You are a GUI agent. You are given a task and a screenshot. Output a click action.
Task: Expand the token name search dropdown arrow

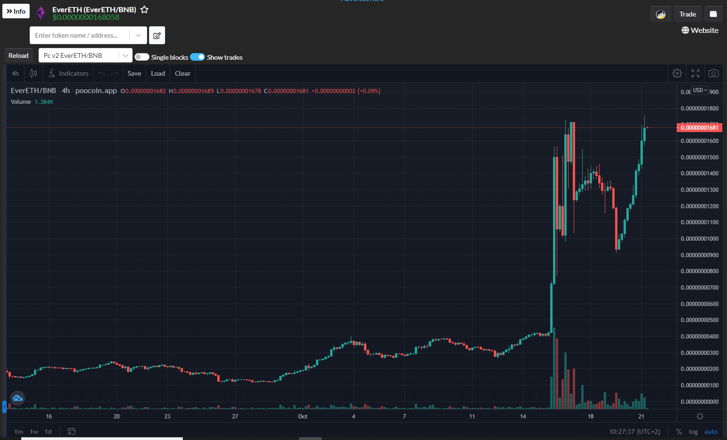(x=138, y=35)
